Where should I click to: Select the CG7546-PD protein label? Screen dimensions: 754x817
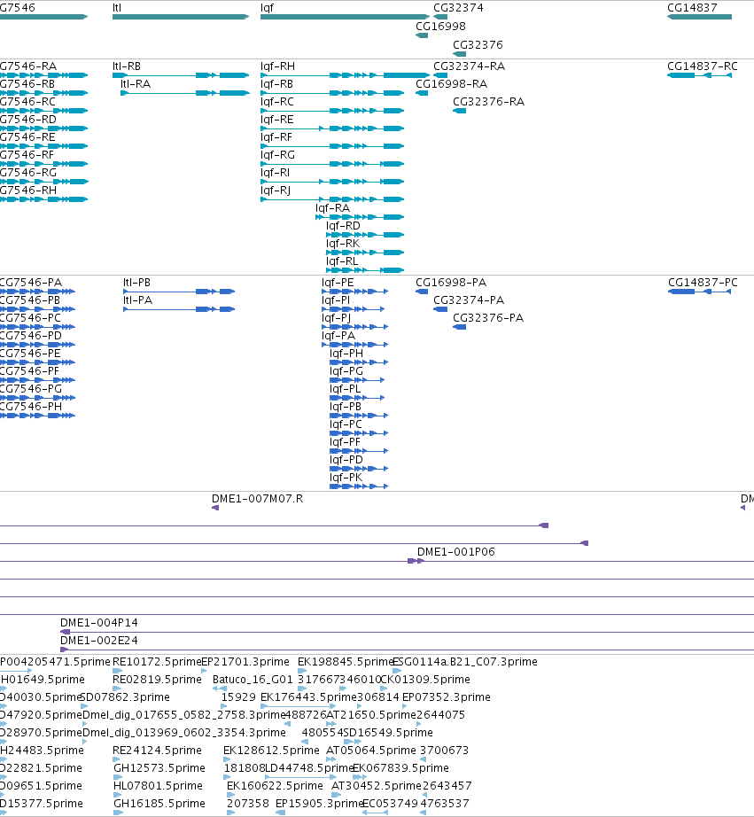[31, 336]
